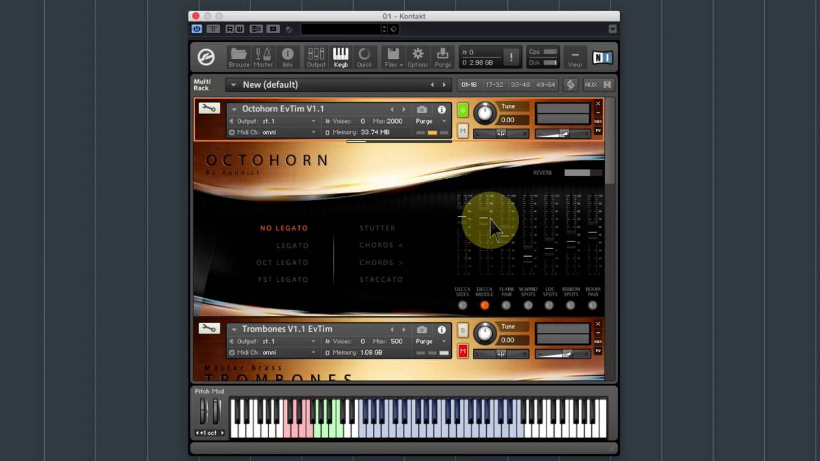The height and width of the screenshot is (461, 820).
Task: Switch to rack page 33-48
Action: tap(520, 85)
